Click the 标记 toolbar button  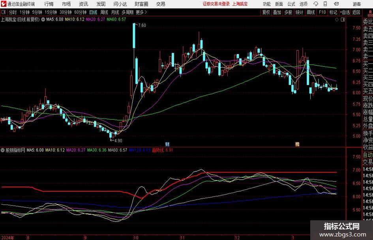click(x=333, y=12)
